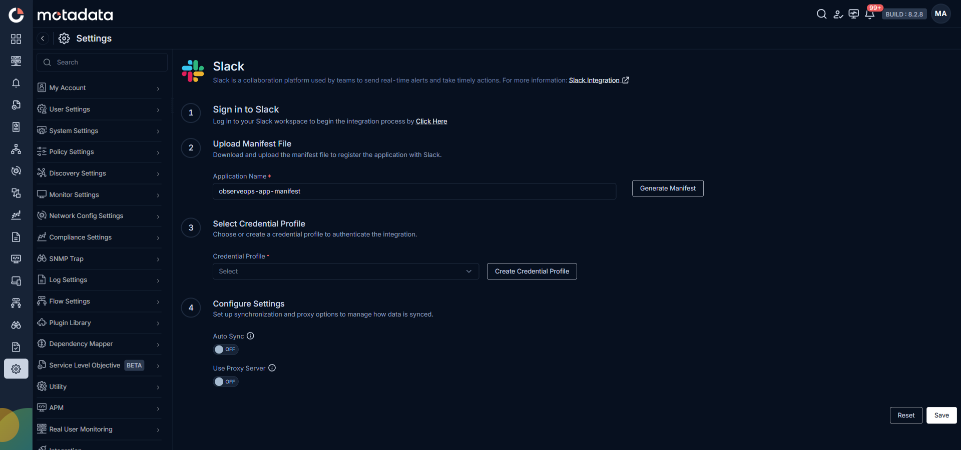
Task: Open the Credential Profile Select dropdown
Action: coord(346,271)
